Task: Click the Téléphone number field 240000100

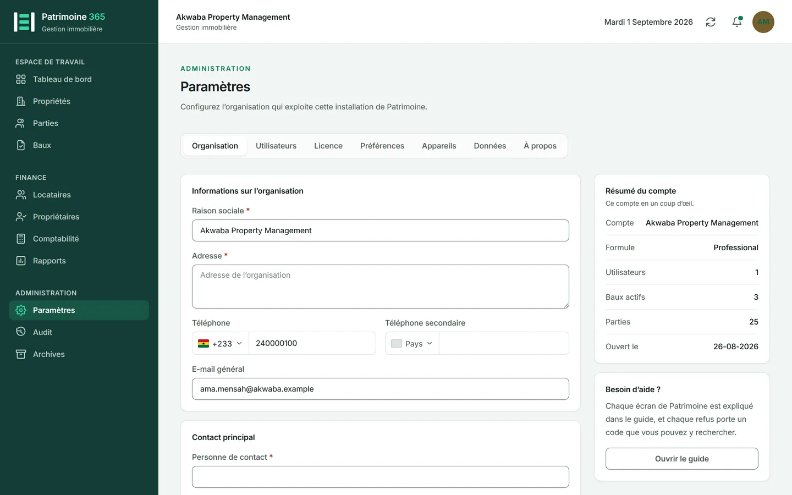Action: [x=312, y=343]
